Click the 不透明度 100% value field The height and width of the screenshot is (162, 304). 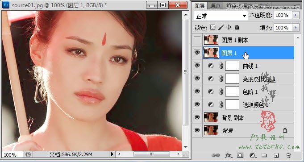tap(283, 15)
